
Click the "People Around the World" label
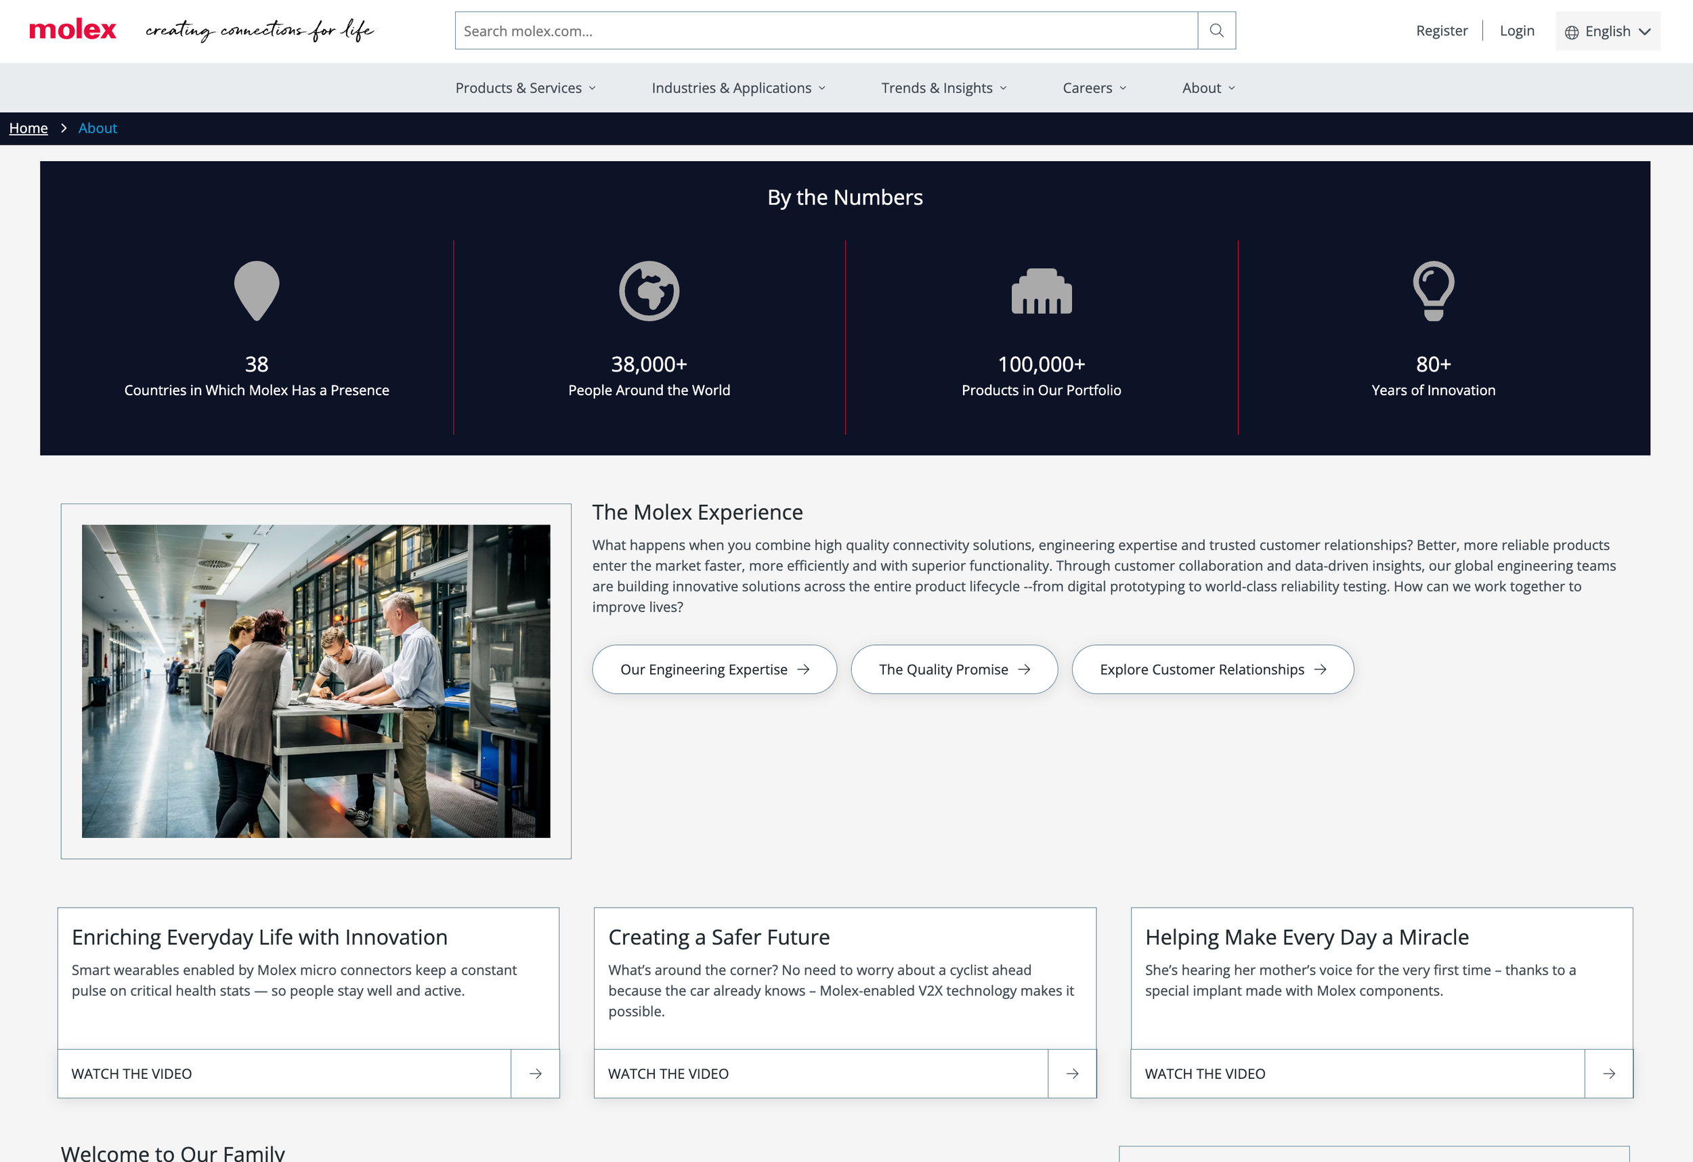click(x=649, y=390)
